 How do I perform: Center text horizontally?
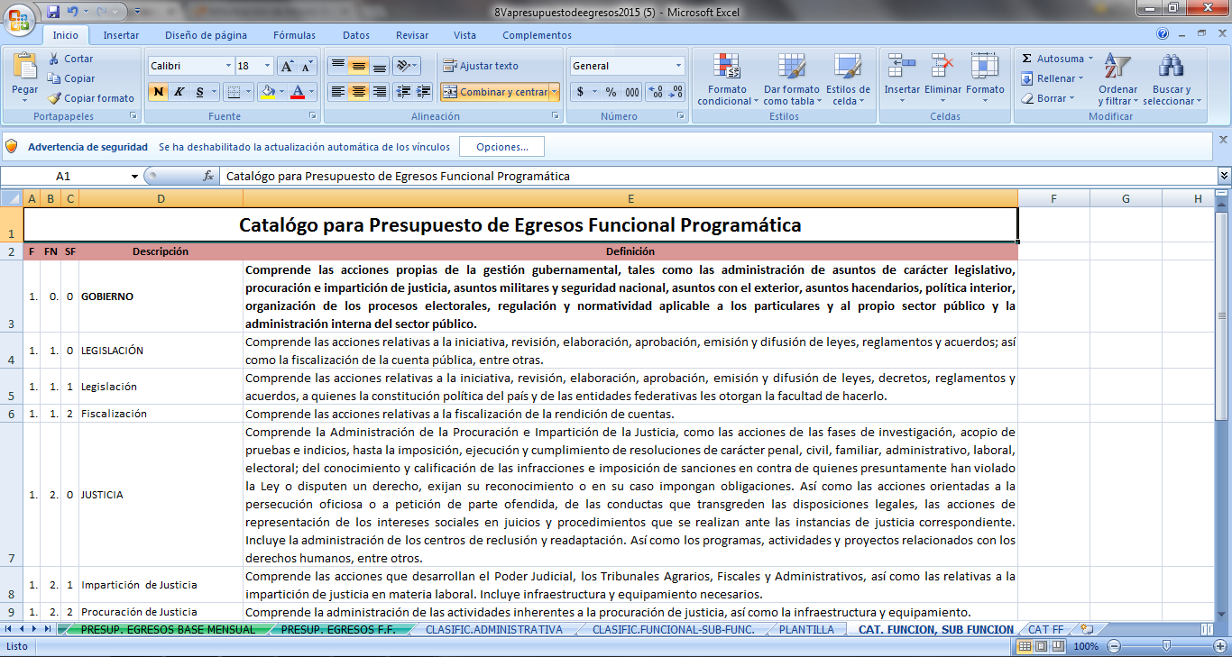point(358,92)
